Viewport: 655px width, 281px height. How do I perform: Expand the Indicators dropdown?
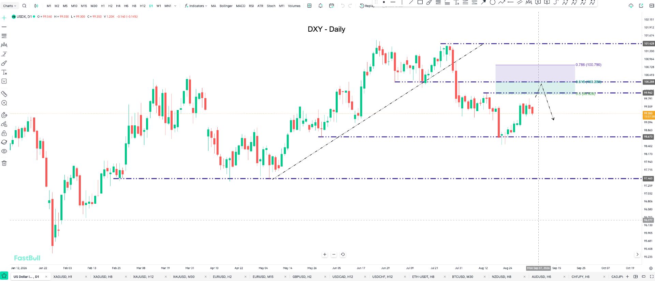196,6
